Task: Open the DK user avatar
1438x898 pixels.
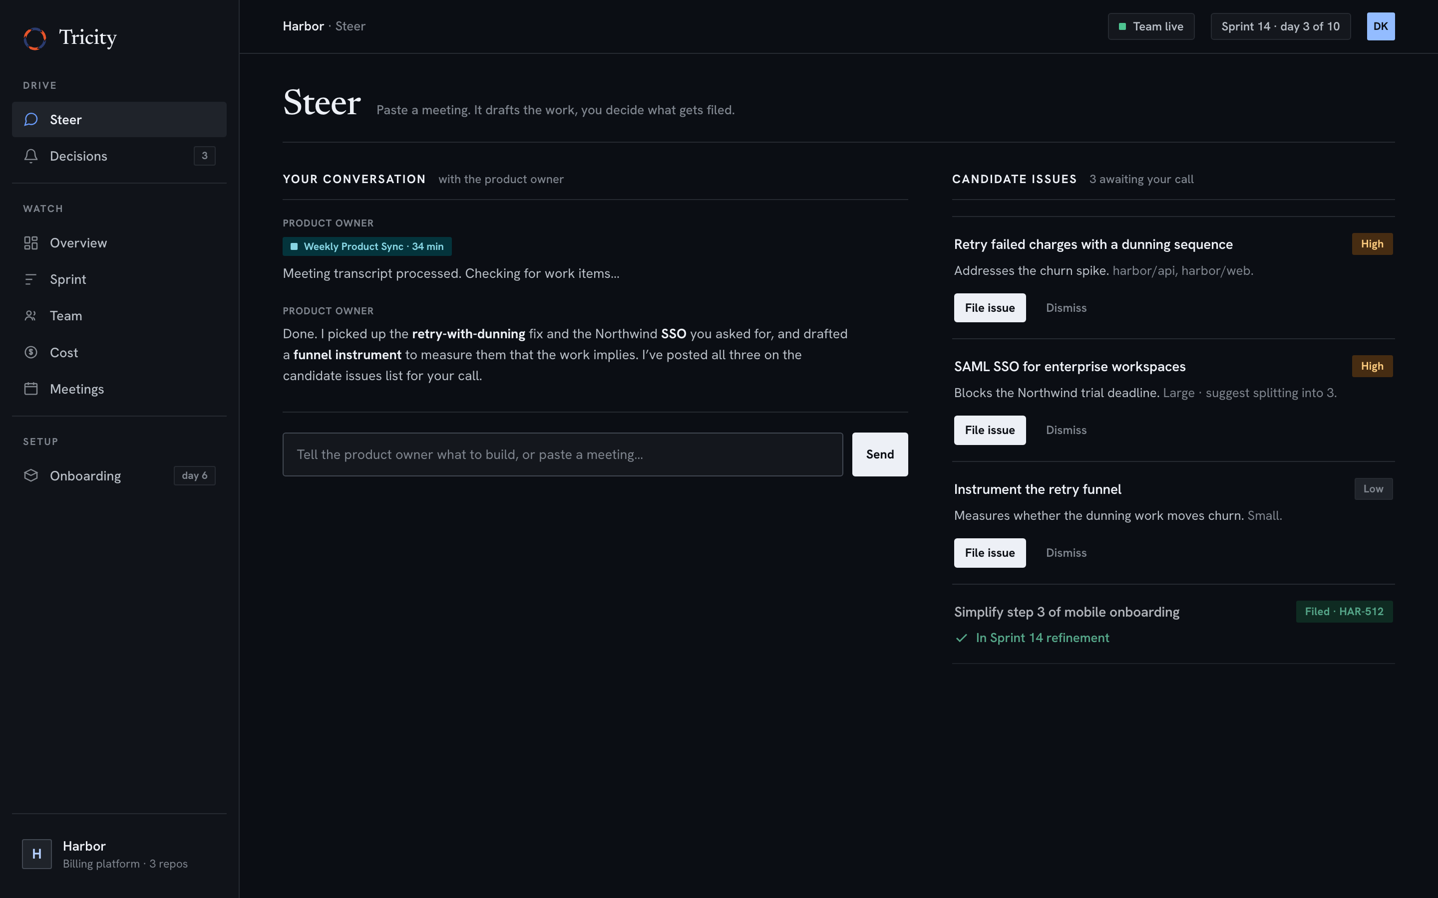Action: coord(1381,26)
